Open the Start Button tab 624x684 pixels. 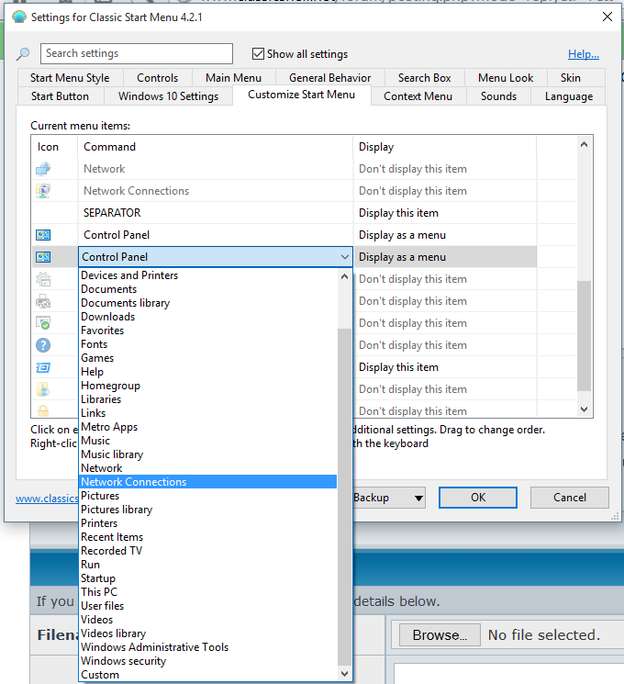(60, 96)
